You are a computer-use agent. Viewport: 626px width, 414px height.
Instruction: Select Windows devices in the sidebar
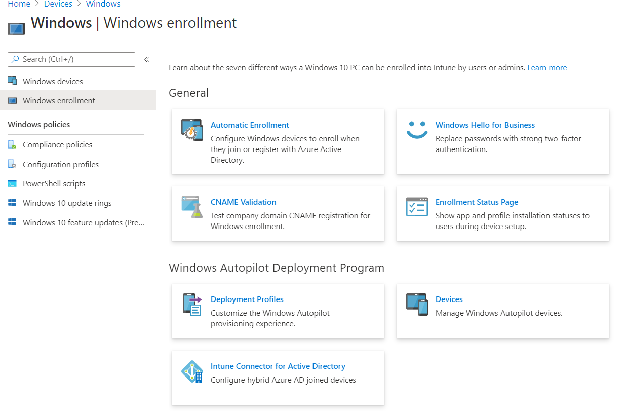(52, 81)
